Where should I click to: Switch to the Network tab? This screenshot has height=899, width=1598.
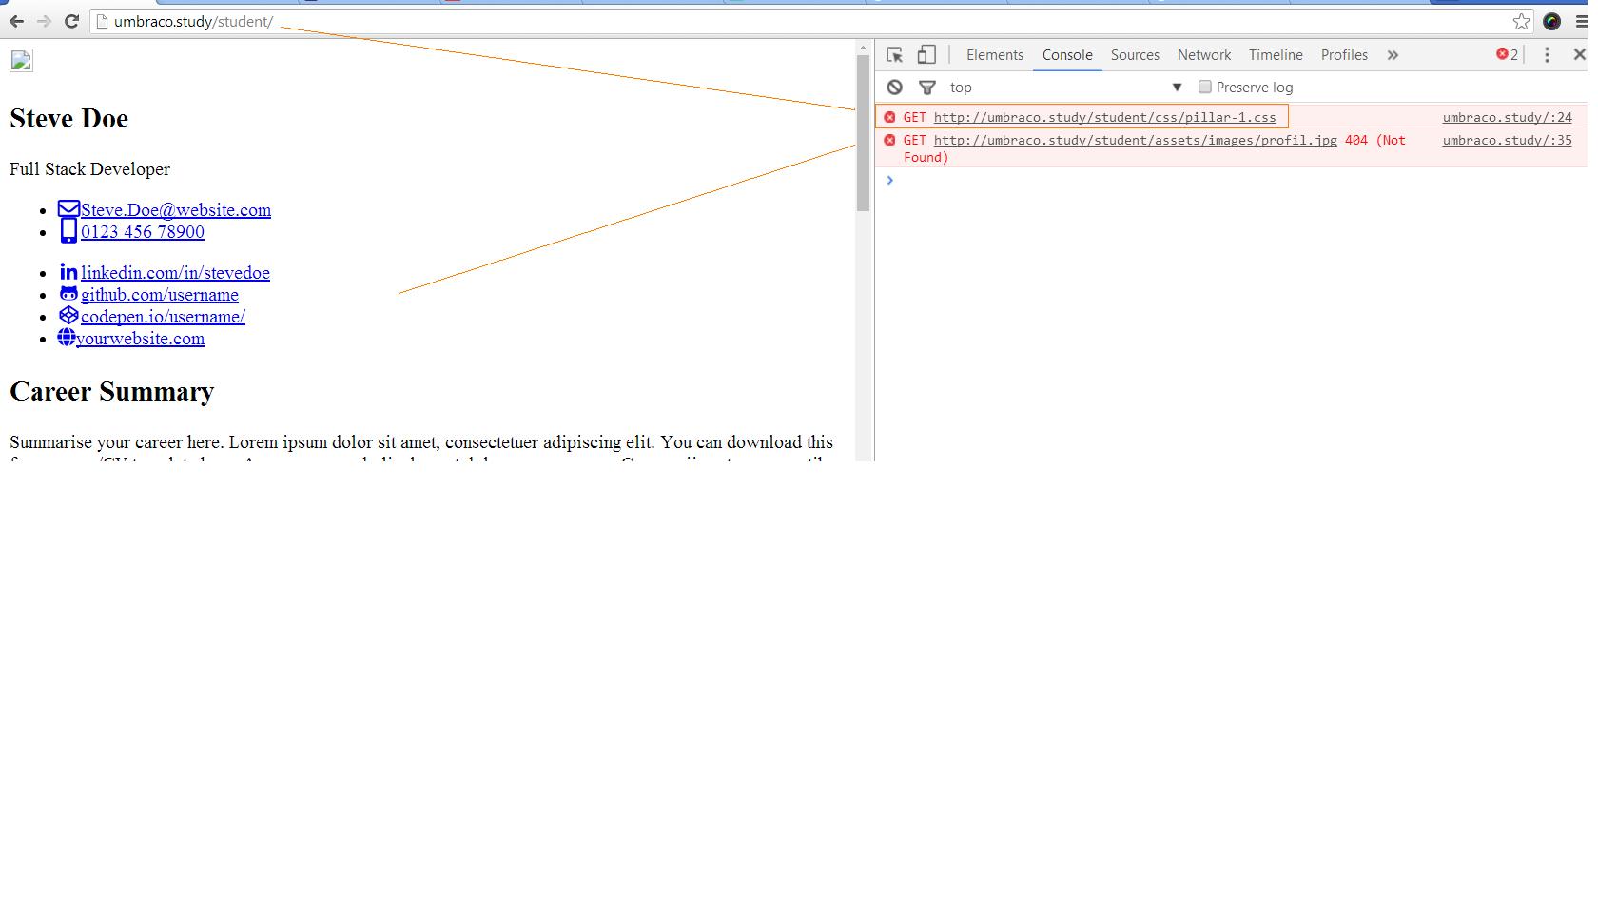(1203, 55)
